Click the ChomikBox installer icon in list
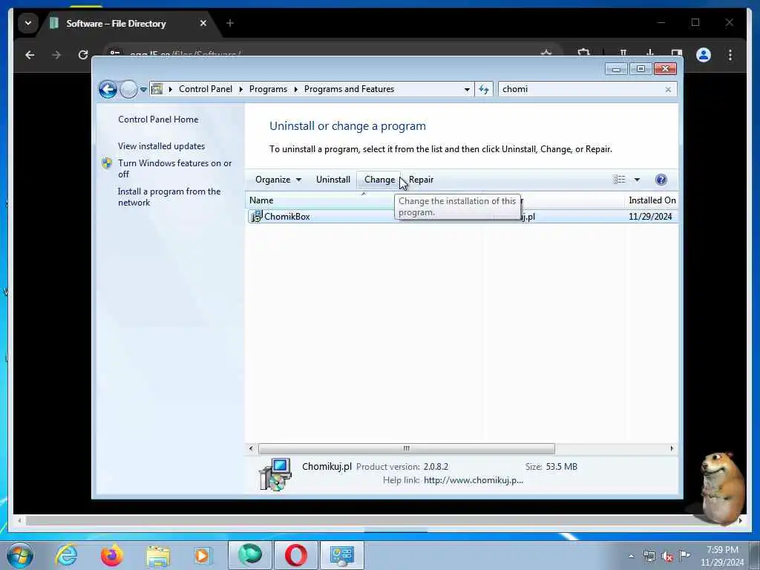This screenshot has height=570, width=760. coord(256,217)
